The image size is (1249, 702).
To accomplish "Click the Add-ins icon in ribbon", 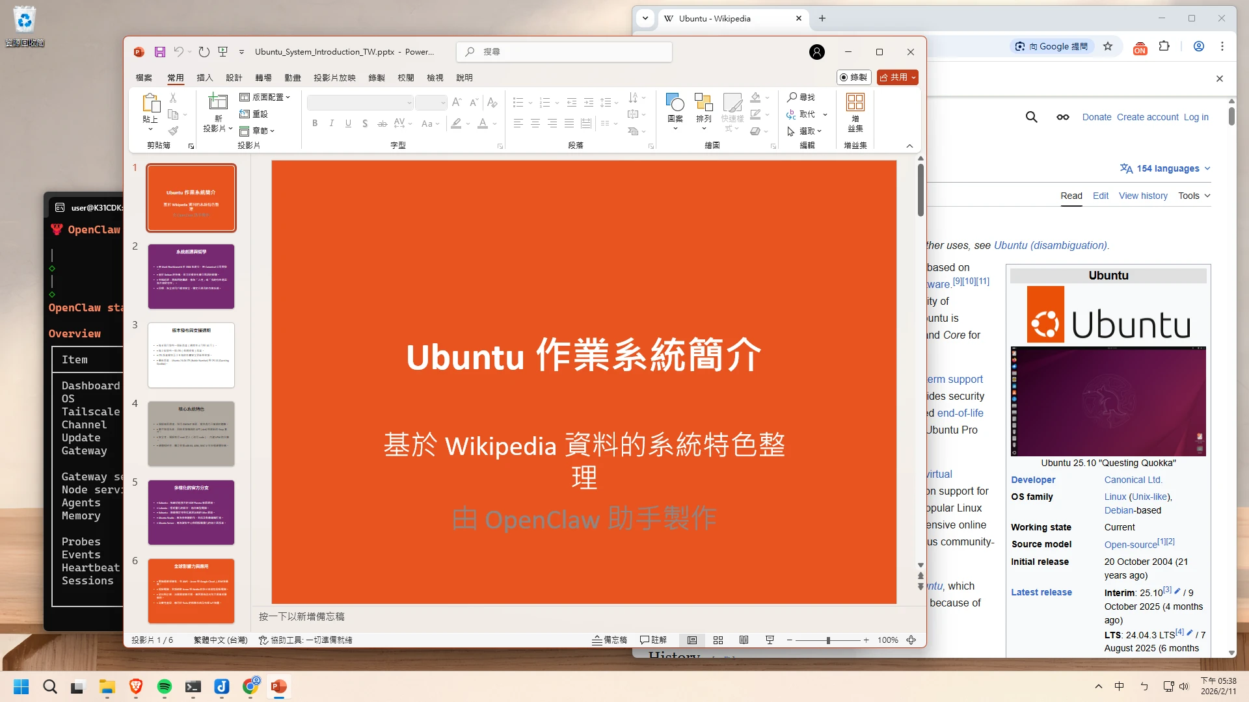I will point(855,103).
